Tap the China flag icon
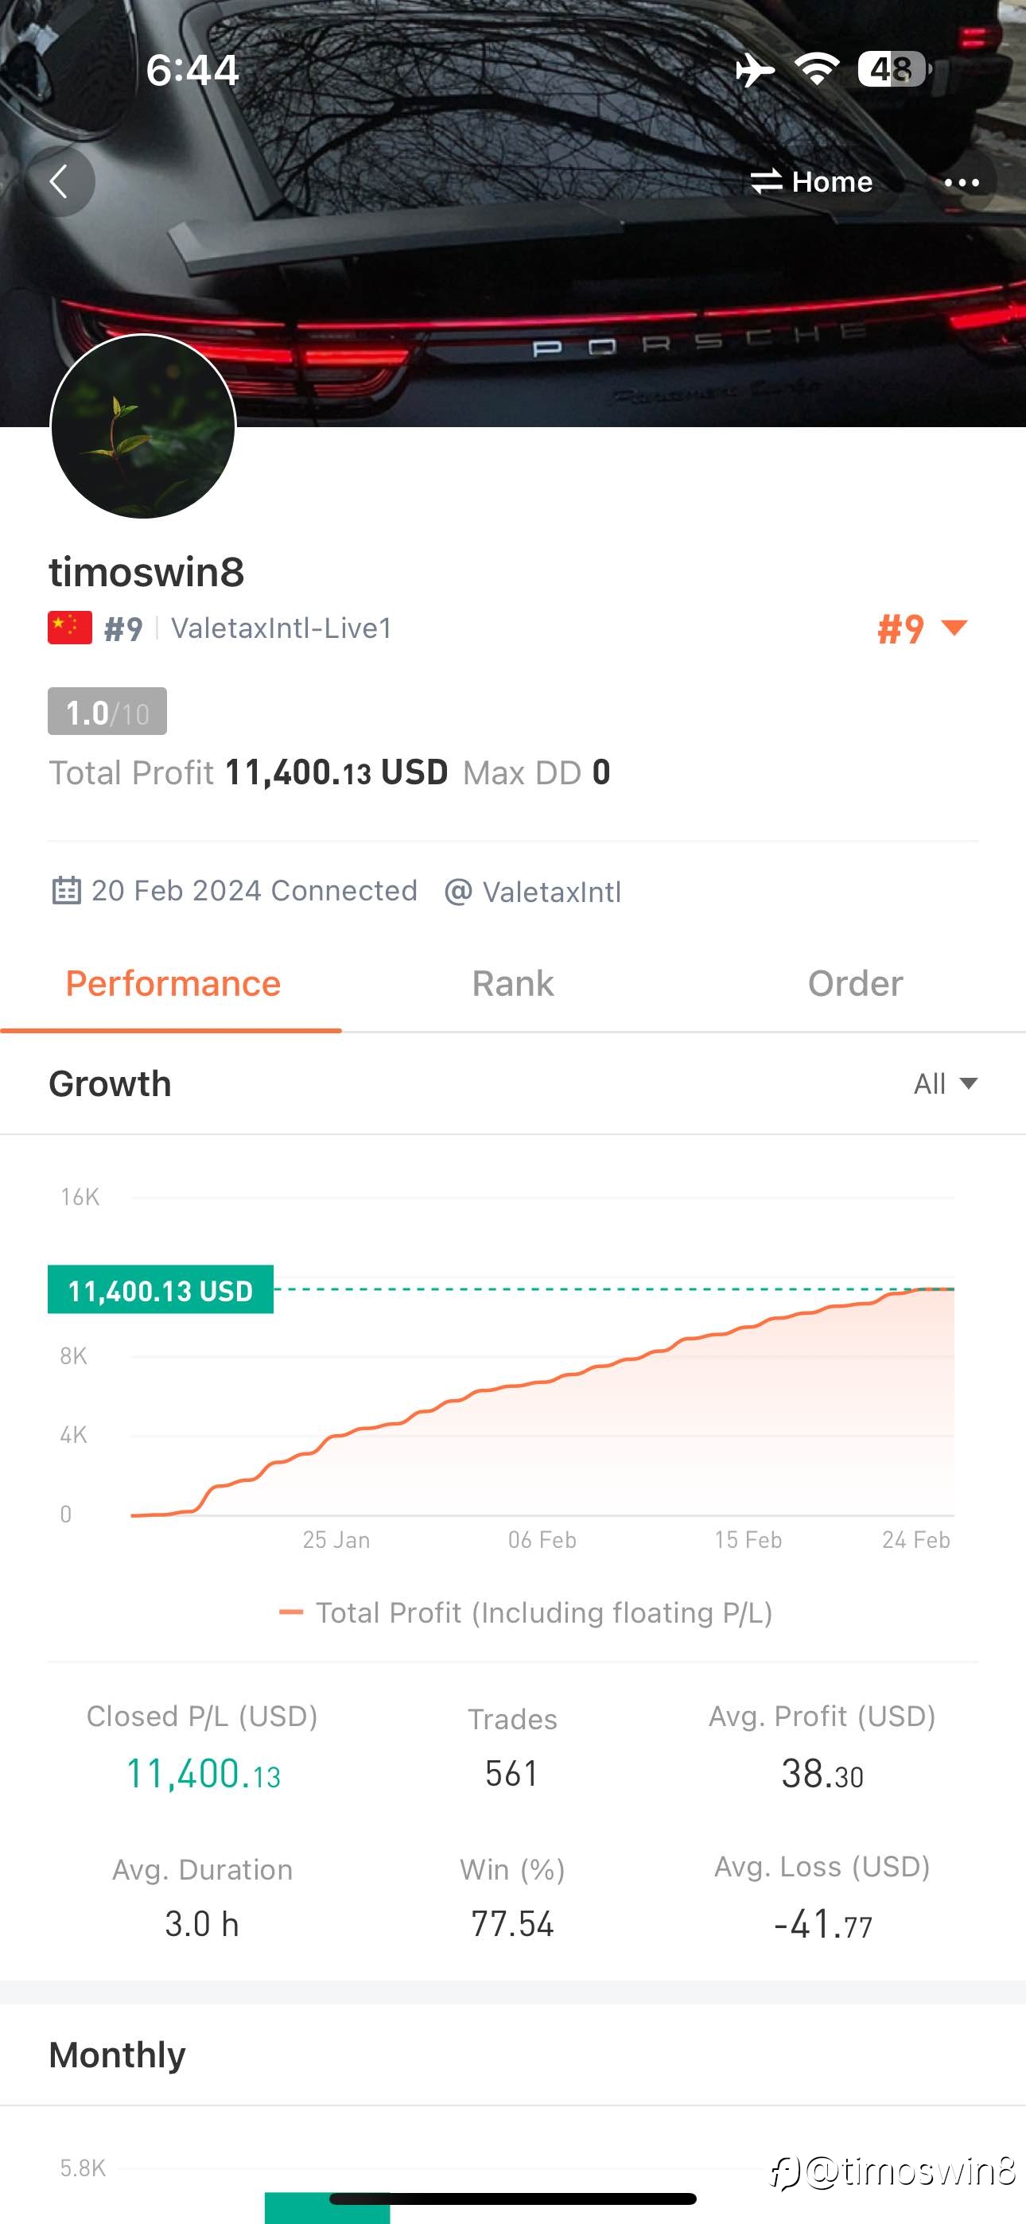Screen dimensions: 1026x2224 [70, 628]
